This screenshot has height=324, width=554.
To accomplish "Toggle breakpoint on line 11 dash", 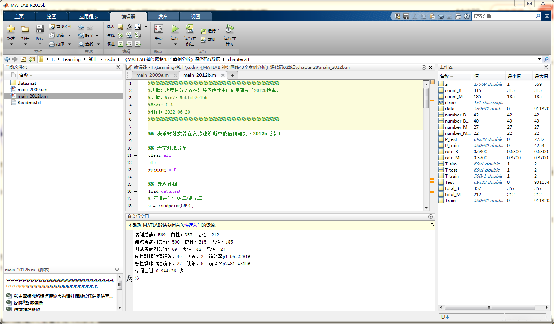I will click(x=136, y=155).
